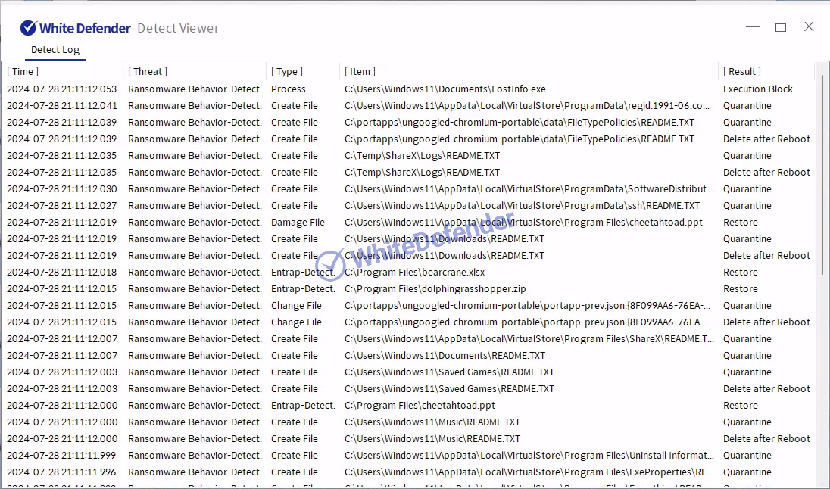Image resolution: width=830 pixels, height=489 pixels.
Task: Select the LostInfo.exe Process row
Action: [445, 89]
